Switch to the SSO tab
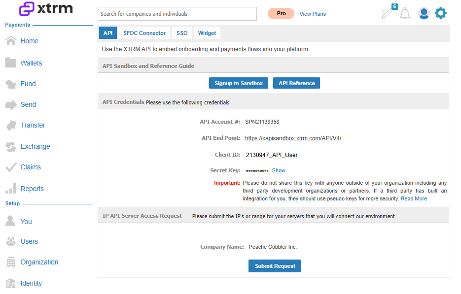Screen dimensions: 461x294 [x=182, y=33]
